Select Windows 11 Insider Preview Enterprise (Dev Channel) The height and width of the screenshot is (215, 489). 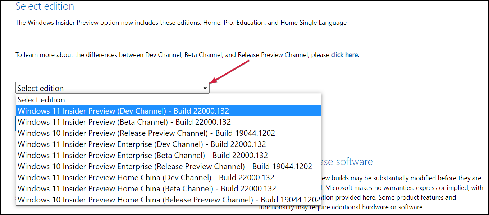coord(142,144)
